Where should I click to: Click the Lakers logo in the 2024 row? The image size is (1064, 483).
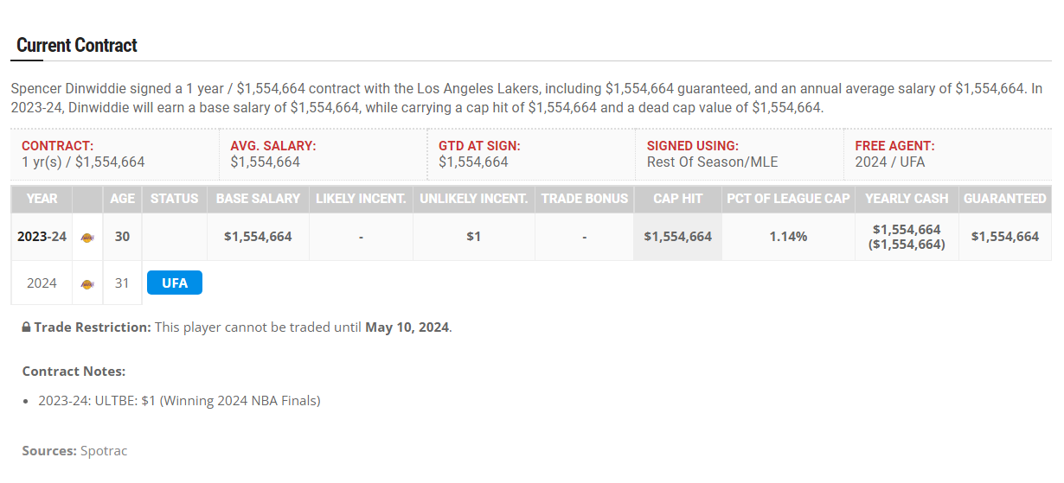[87, 283]
